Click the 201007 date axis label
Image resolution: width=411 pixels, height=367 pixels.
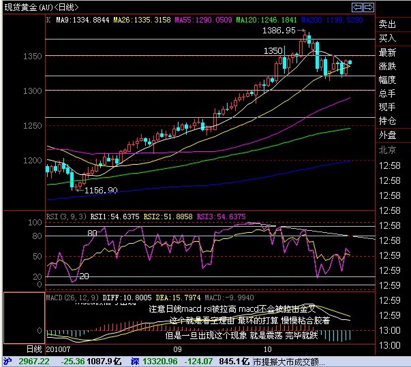(x=58, y=349)
